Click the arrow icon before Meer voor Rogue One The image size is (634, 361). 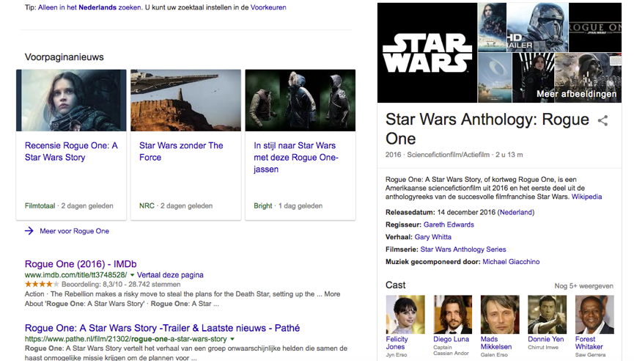pyautogui.click(x=29, y=231)
